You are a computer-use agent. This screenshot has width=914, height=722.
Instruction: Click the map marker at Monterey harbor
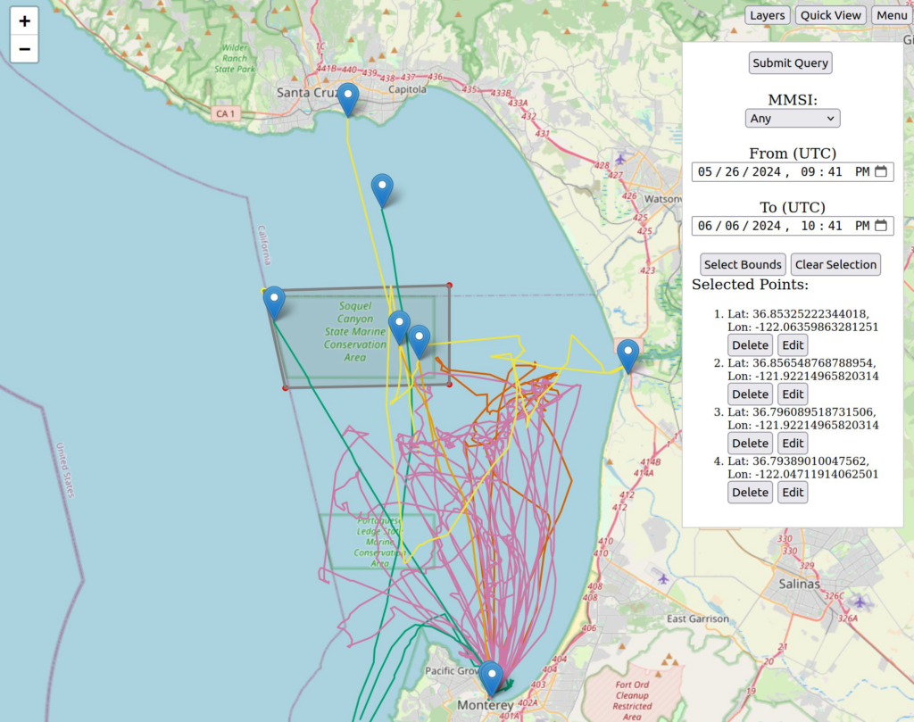pyautogui.click(x=490, y=678)
